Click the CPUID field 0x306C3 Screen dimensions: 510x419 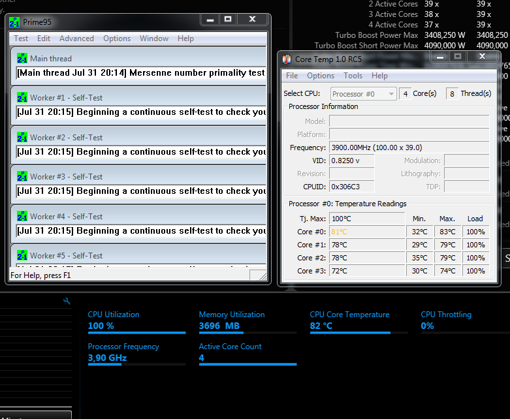(x=351, y=187)
